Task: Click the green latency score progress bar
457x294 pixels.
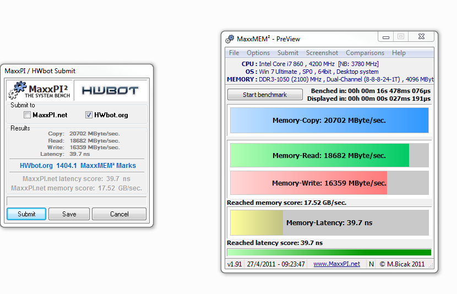Action: [329, 252]
